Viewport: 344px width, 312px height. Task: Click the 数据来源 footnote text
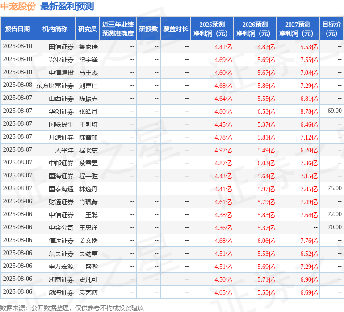pos(72,308)
